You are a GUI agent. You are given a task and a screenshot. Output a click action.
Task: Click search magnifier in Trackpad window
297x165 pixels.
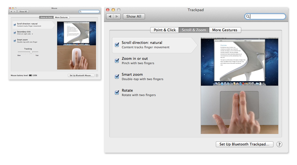248,16
